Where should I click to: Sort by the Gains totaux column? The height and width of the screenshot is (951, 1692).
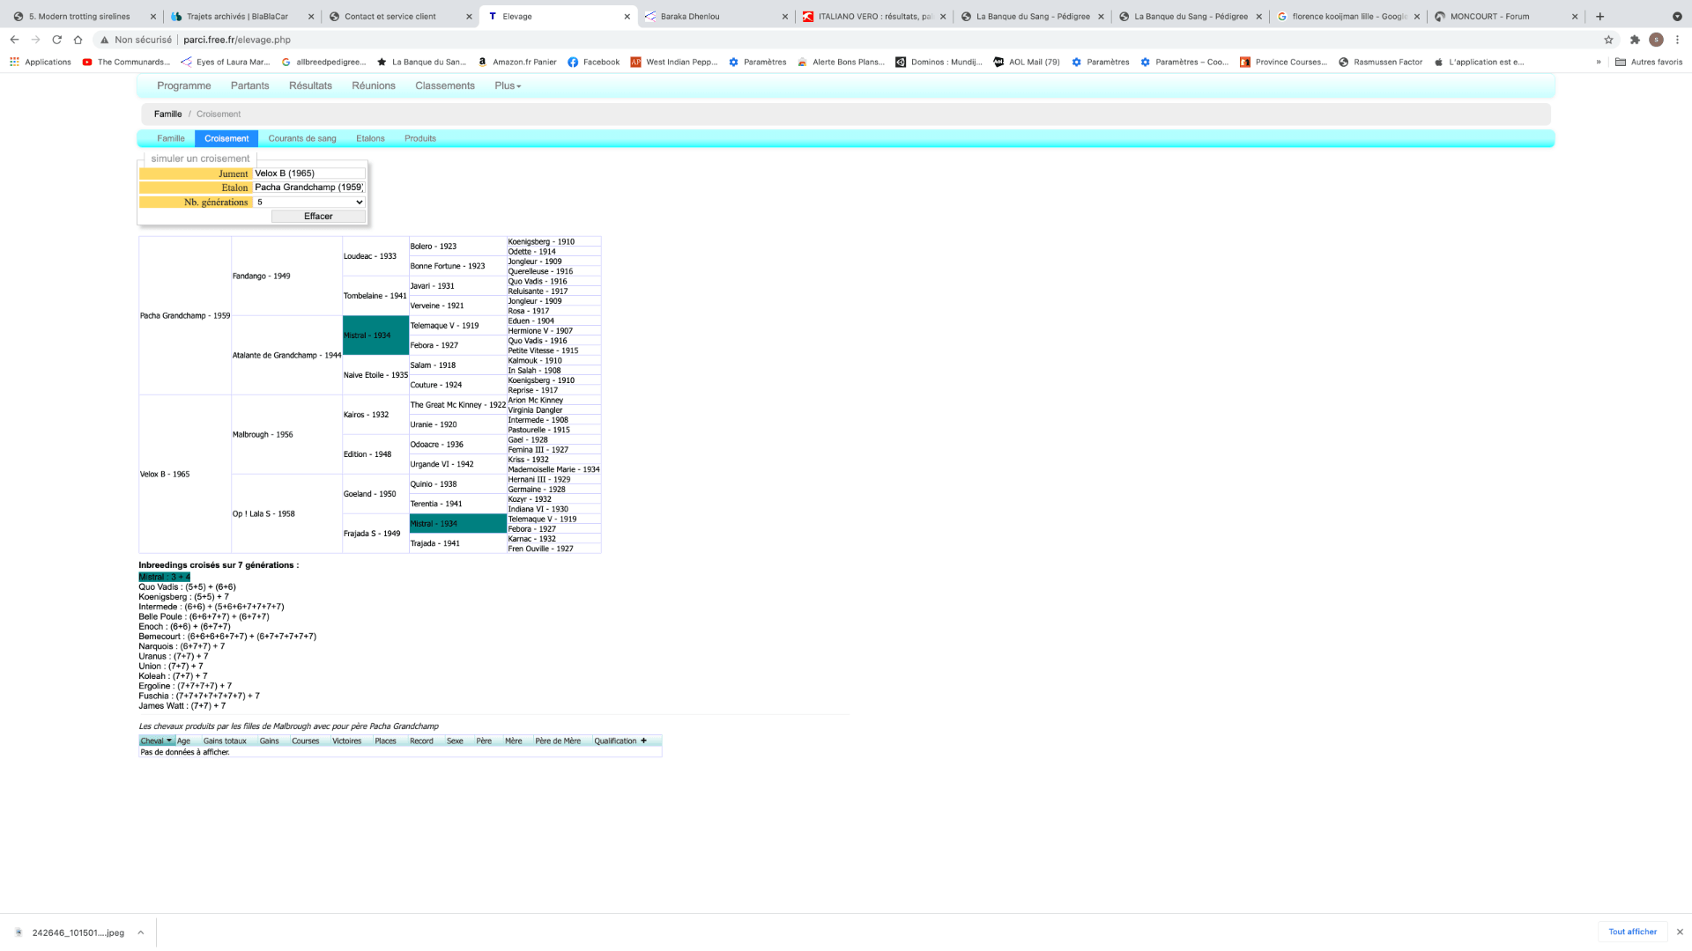(x=225, y=741)
